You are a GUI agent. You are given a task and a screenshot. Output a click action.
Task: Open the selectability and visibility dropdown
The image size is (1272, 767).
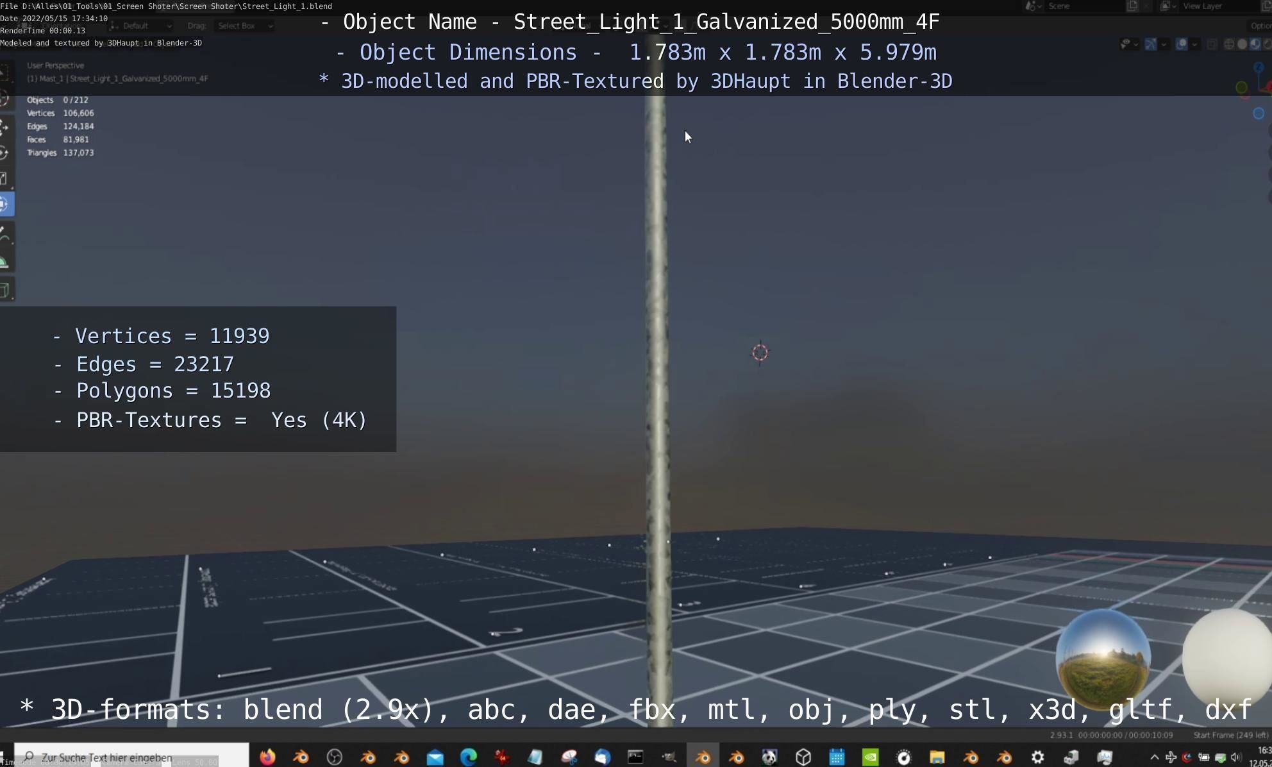pos(1128,44)
